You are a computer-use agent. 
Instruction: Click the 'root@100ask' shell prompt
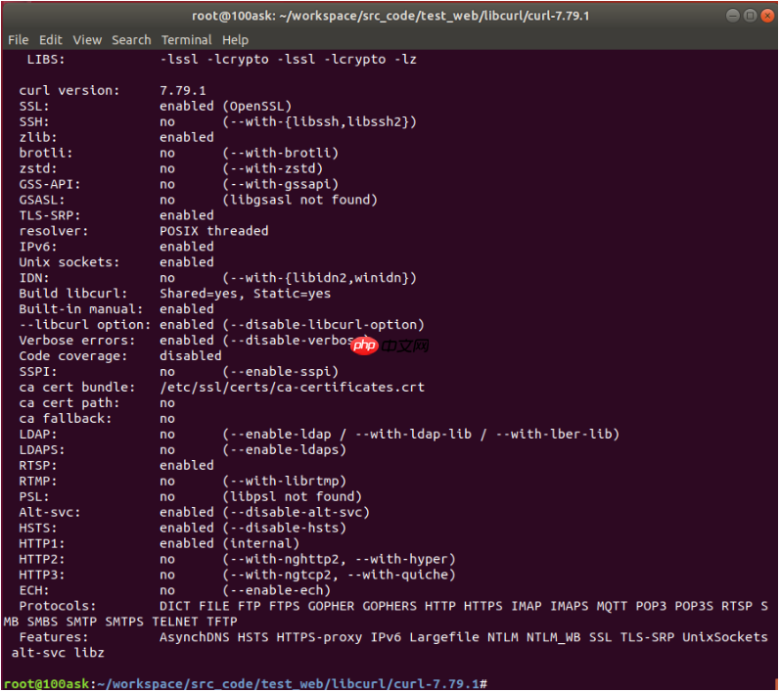46,684
